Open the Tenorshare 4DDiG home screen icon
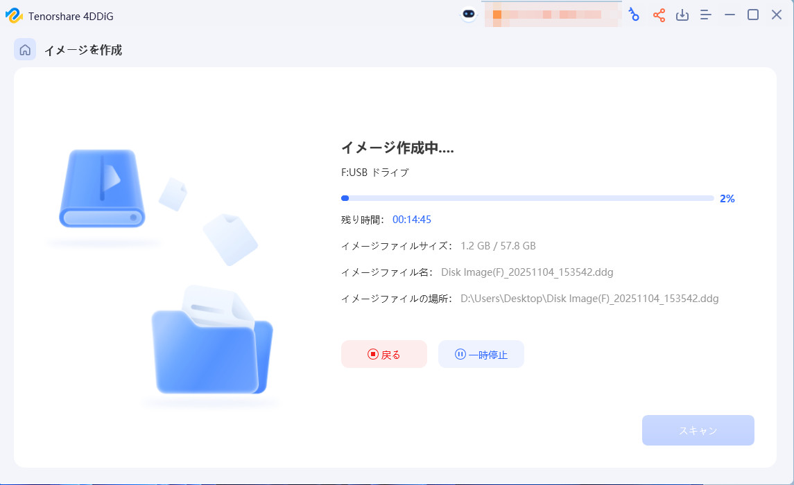The height and width of the screenshot is (485, 794). point(24,49)
